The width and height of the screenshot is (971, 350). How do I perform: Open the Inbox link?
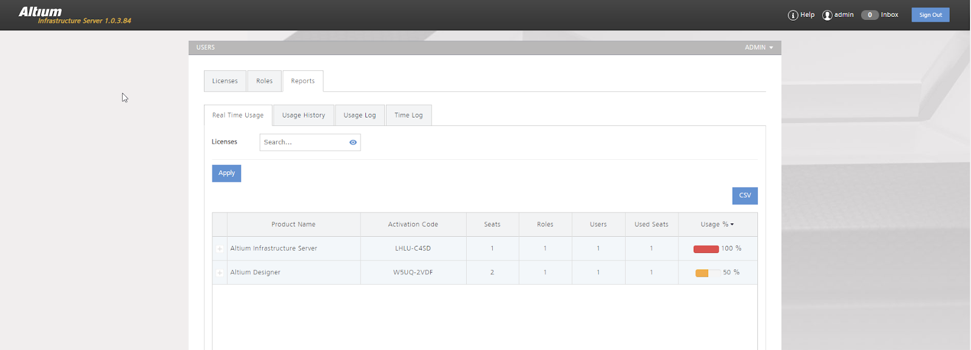890,15
